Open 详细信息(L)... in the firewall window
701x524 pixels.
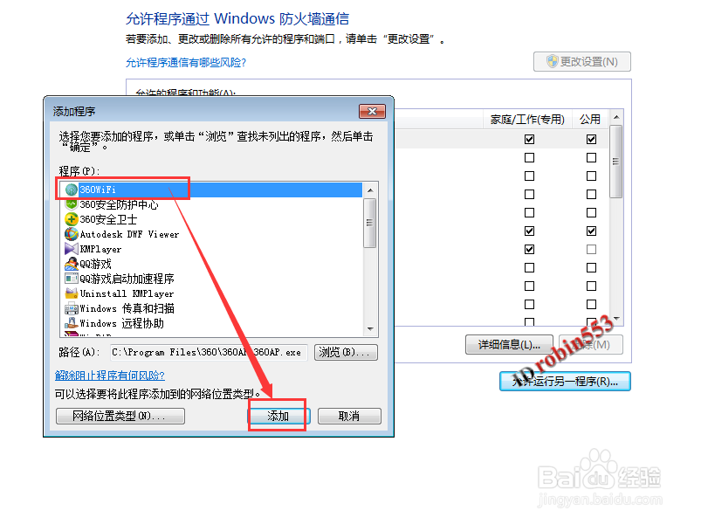(509, 345)
